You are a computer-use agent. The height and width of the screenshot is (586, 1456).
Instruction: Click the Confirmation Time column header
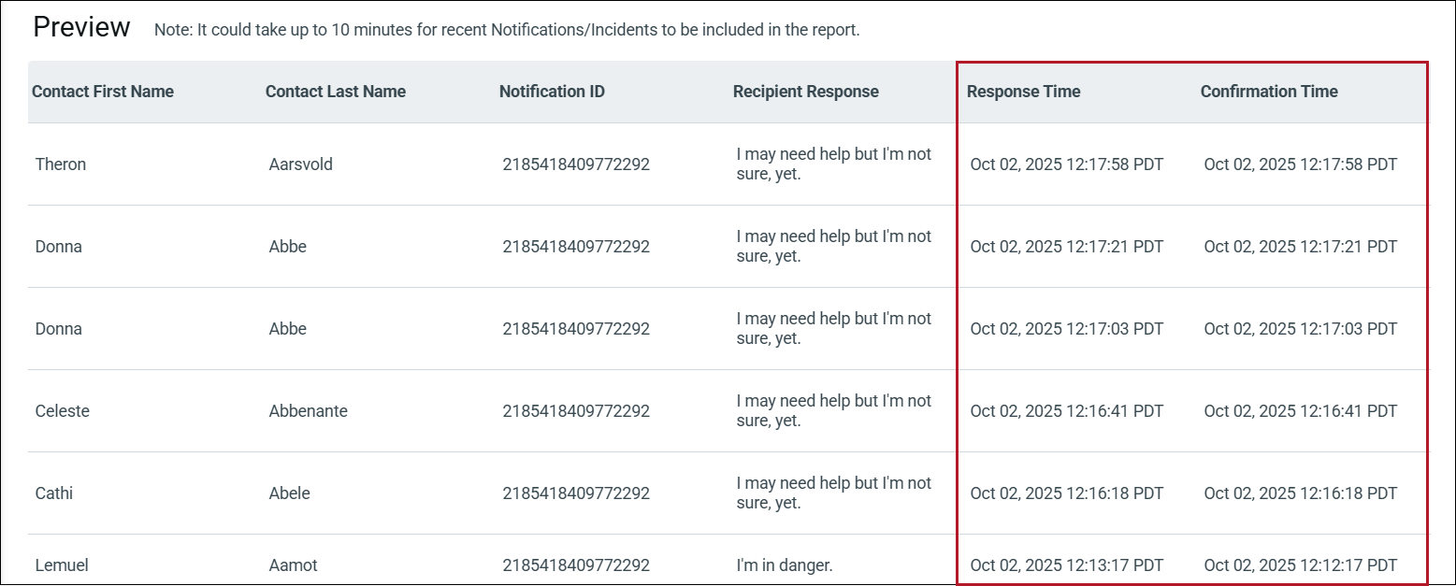pyautogui.click(x=1269, y=92)
